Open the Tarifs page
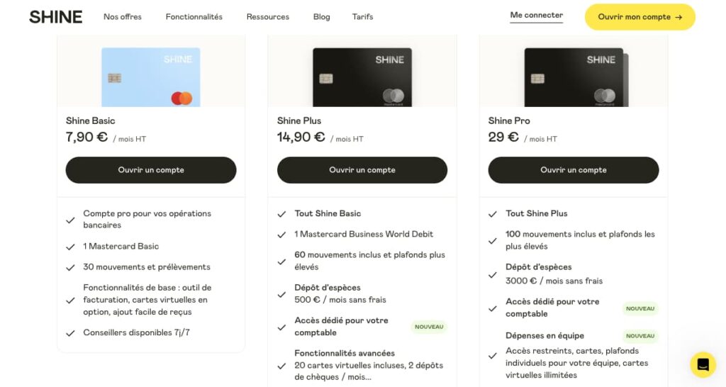The image size is (726, 387). 362,17
